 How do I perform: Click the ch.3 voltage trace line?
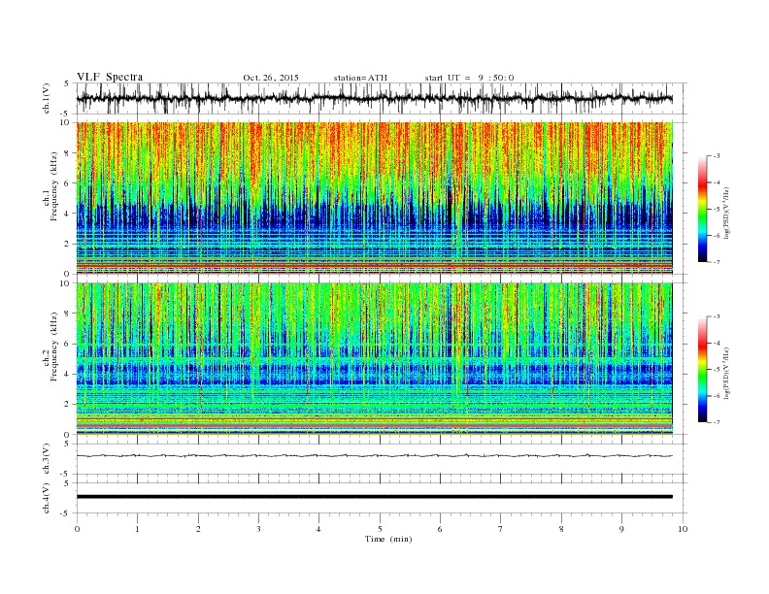click(374, 456)
